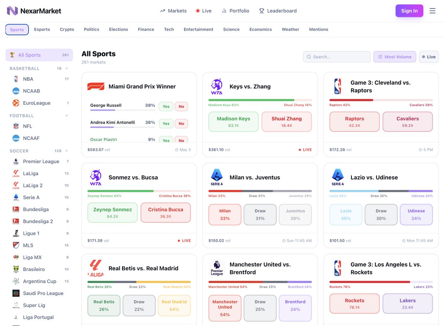Open the Weather tab

click(290, 29)
